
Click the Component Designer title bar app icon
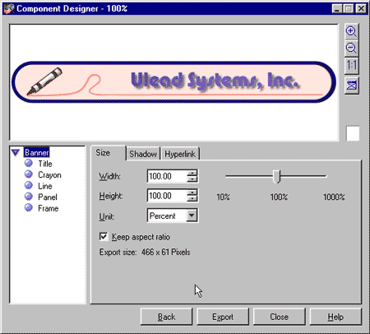[9, 8]
